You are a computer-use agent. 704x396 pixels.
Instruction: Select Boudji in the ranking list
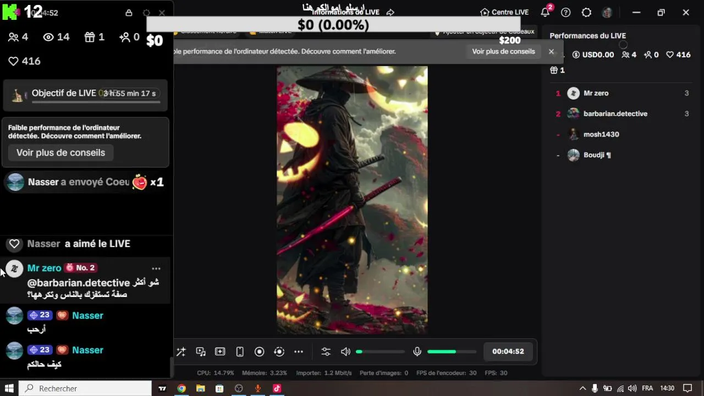point(621,155)
